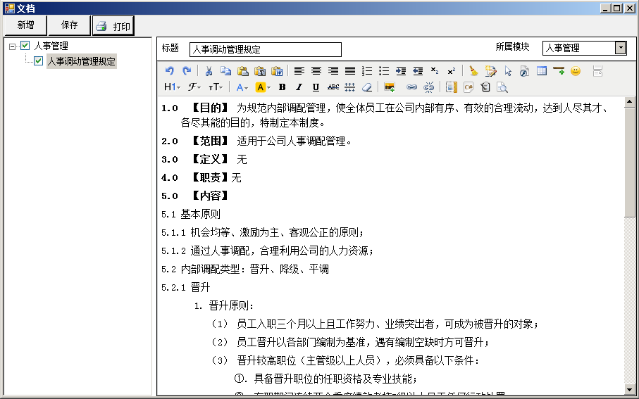Viewport: 639px width, 399px height.
Task: Click the dashed line with arrows icon
Action: click(x=349, y=87)
